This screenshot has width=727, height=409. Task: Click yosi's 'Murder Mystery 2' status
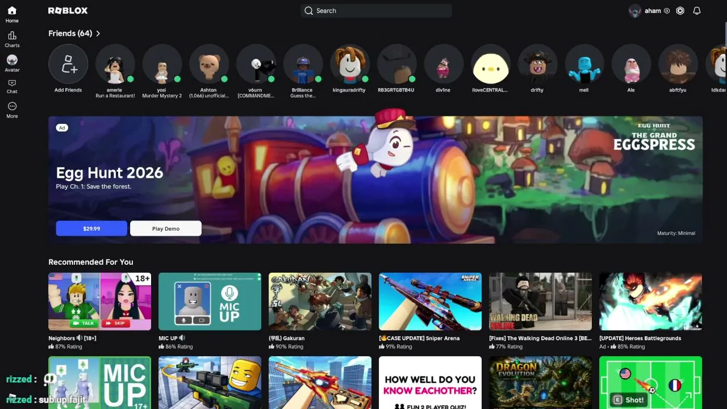pyautogui.click(x=162, y=96)
